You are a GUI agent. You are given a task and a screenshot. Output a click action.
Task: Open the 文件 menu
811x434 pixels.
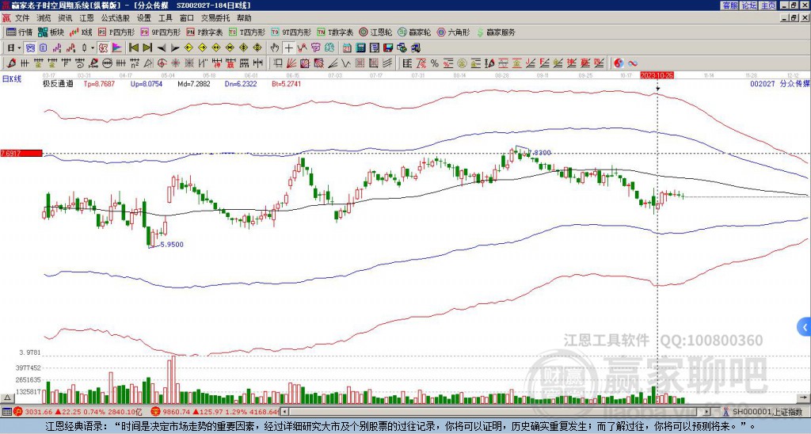tap(22, 18)
